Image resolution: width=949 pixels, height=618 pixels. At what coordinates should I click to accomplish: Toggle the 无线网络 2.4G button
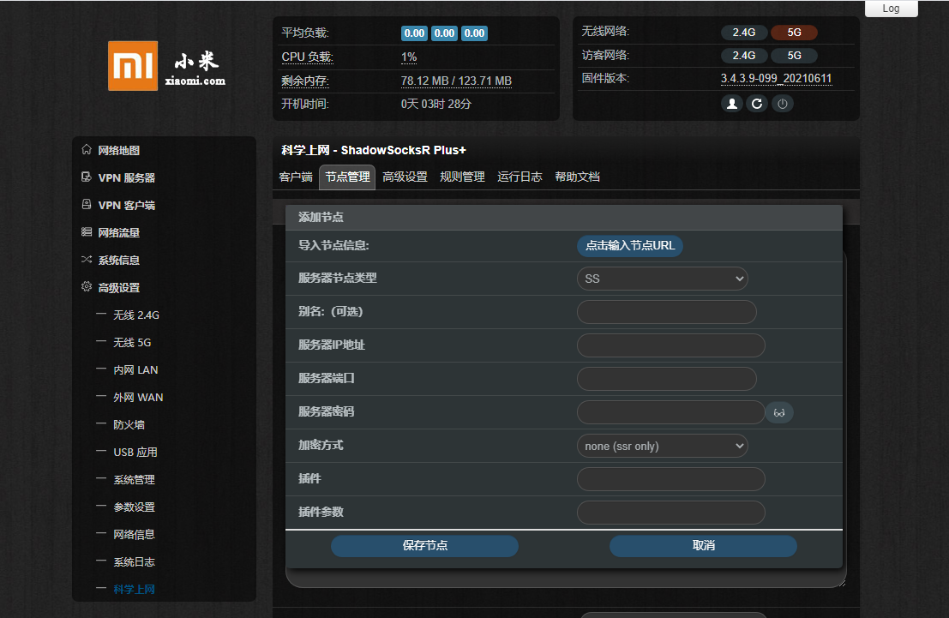743,33
